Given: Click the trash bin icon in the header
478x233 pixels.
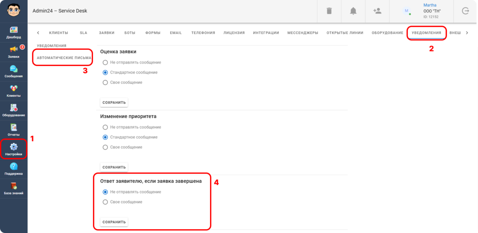Looking at the screenshot, I should pos(329,11).
